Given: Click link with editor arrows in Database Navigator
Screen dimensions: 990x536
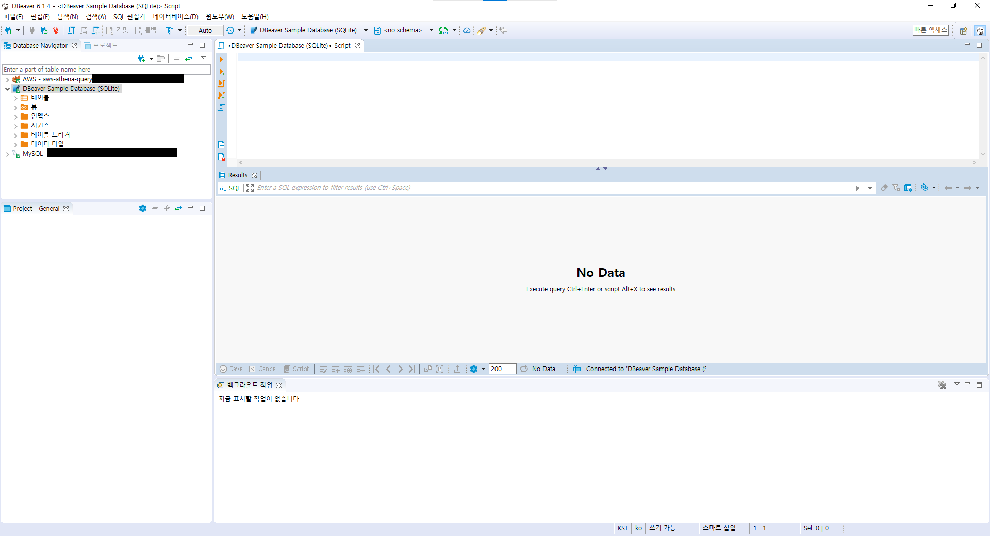Looking at the screenshot, I should (x=189, y=59).
